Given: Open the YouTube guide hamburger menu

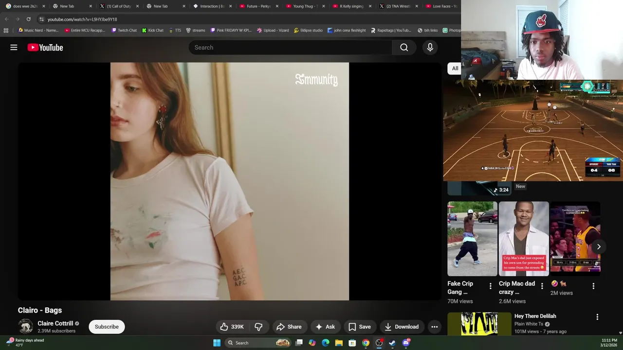Looking at the screenshot, I should (14, 47).
